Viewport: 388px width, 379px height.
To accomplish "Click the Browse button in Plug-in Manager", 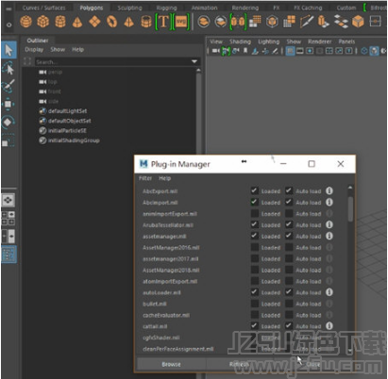I will point(171,364).
